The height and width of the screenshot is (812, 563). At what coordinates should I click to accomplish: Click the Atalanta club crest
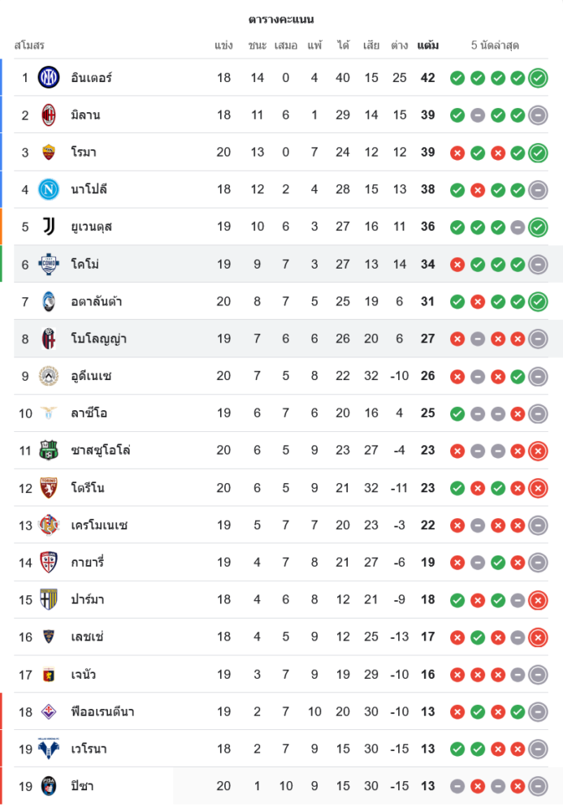(49, 301)
